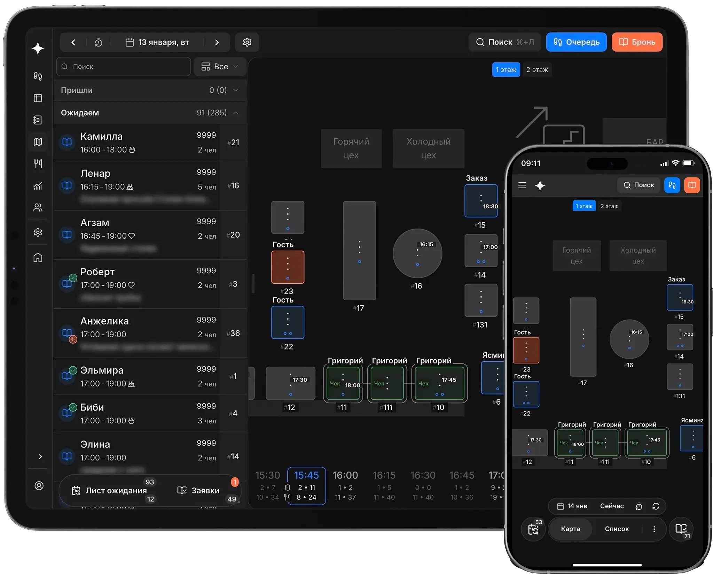This screenshot has height=574, width=713.
Task: Open the phone hamburger menu
Action: pyautogui.click(x=522, y=185)
